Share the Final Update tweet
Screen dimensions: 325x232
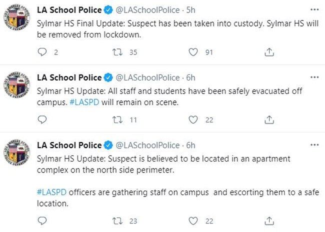[269, 52]
